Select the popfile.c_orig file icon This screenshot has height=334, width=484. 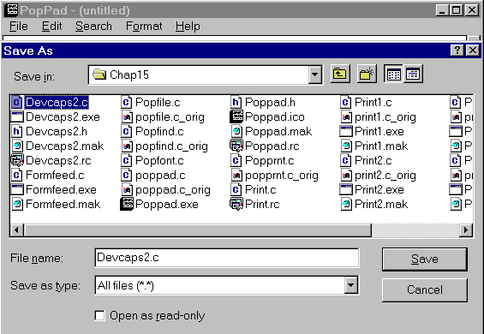tap(127, 117)
